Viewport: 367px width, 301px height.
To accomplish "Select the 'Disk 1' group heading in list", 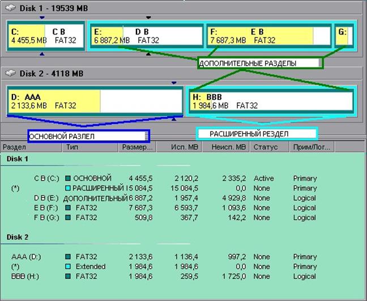I will 18,159.
